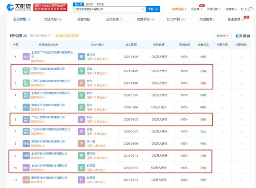The height and width of the screenshot is (188, 256).
Task: Click the 投资数额 column header
Action: [159, 45]
